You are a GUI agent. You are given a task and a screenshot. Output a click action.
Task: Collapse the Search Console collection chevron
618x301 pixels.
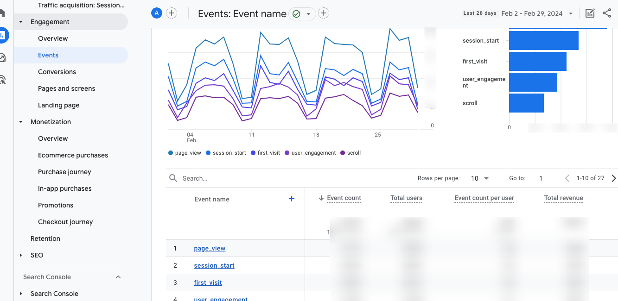[x=118, y=277]
